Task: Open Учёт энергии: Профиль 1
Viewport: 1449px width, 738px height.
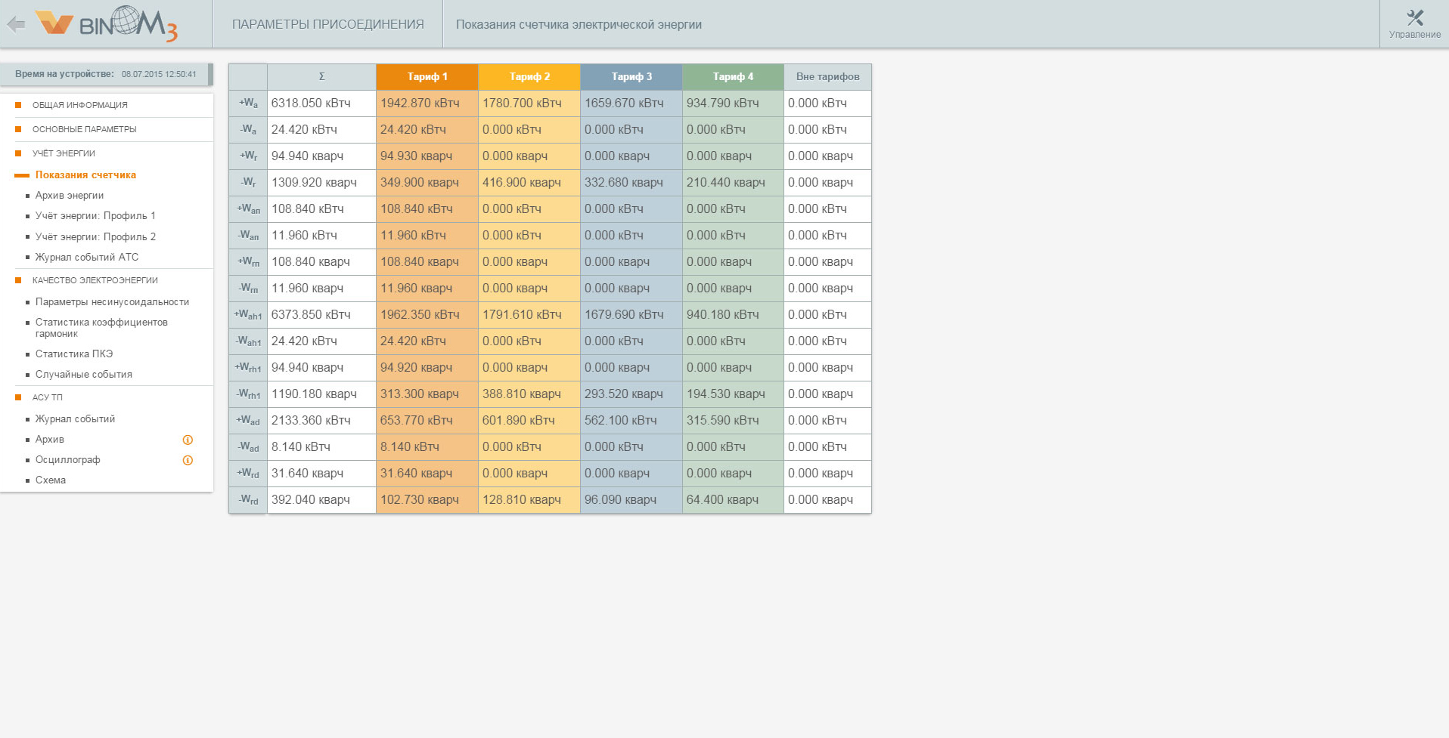Action: pos(95,215)
